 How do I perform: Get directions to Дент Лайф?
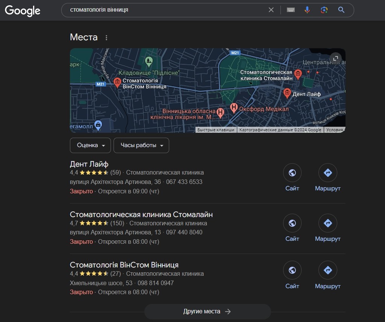pyautogui.click(x=328, y=173)
